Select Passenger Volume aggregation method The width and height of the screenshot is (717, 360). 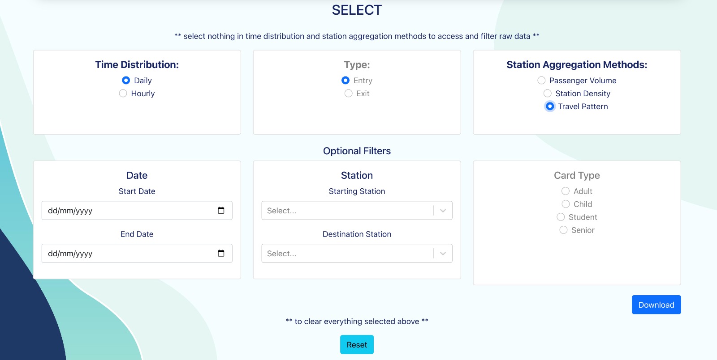coord(541,80)
